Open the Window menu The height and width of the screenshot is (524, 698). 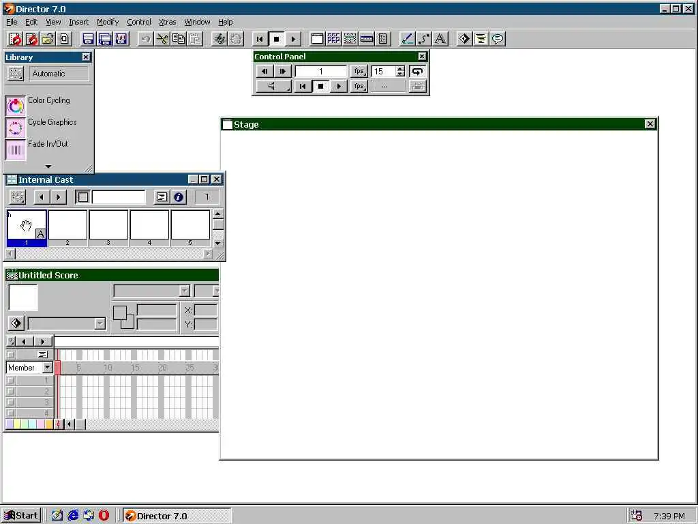197,22
